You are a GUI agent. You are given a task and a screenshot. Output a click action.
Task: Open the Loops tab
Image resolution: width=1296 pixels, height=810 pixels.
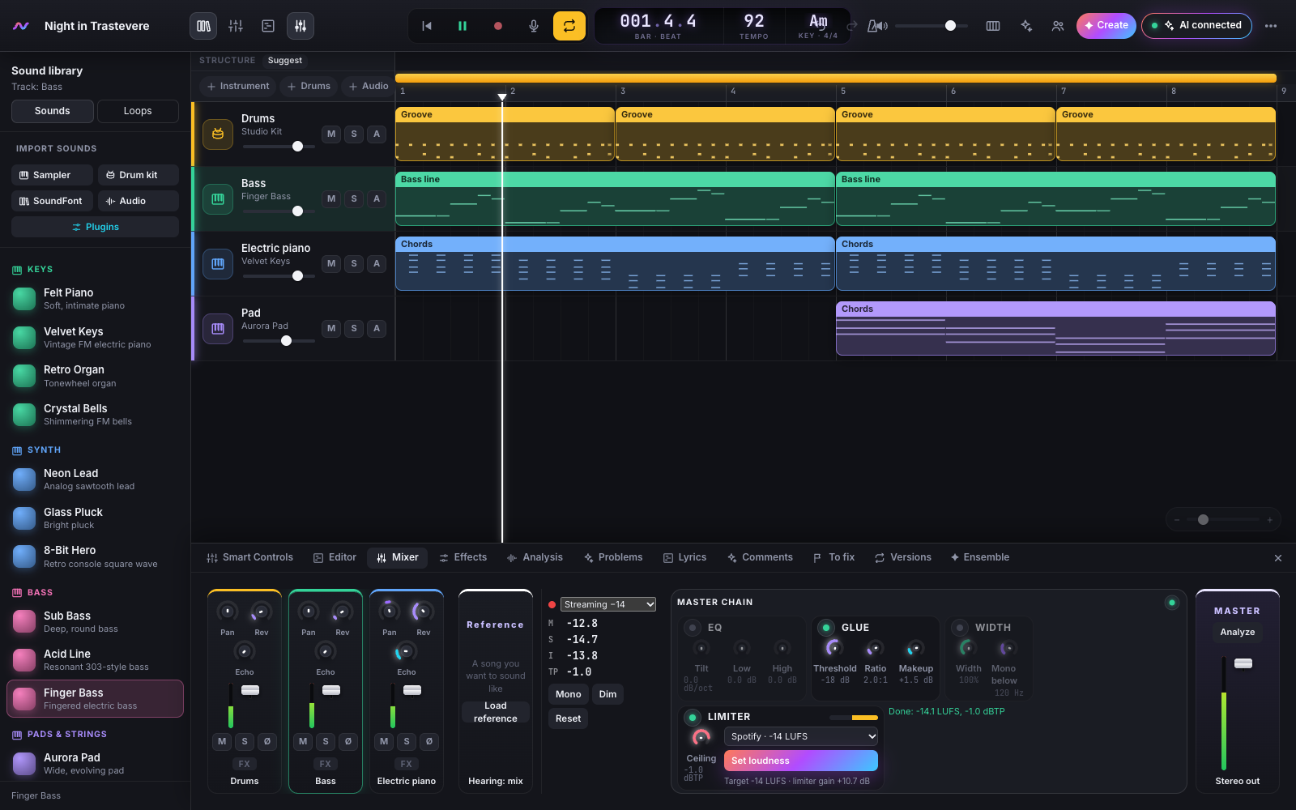pos(138,111)
